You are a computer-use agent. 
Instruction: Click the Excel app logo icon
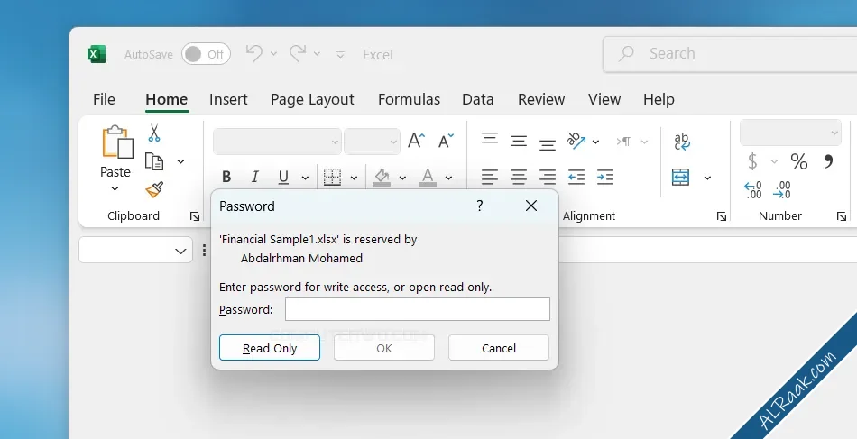pos(97,55)
